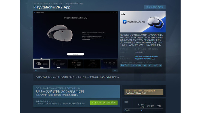Screen dimensions: 201x113
Task: Click the 字幕 column header
Action: pyautogui.click(x=159, y=106)
